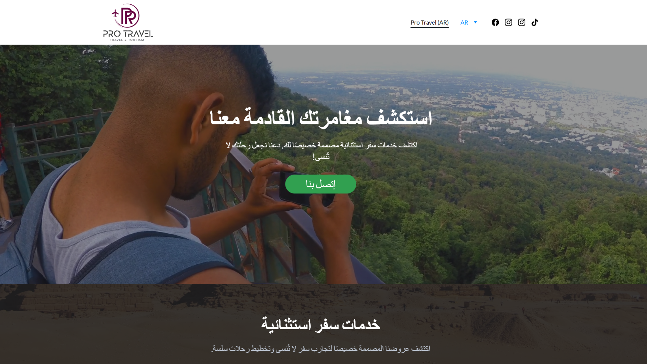Click the paragraph اكتشف عروضنا المصممة خصيصًا

pyautogui.click(x=320, y=348)
